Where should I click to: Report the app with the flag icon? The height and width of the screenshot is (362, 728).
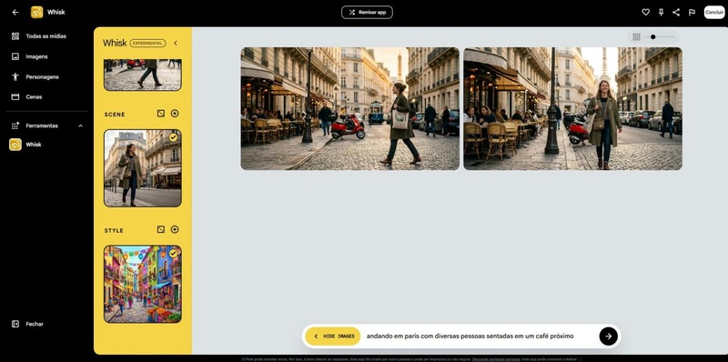[692, 13]
